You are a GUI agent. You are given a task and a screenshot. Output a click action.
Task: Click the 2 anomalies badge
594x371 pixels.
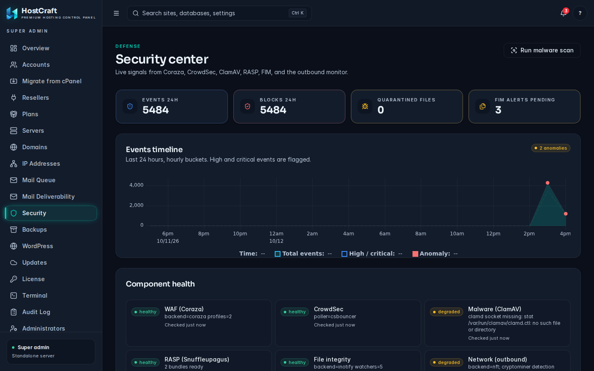[551, 148]
